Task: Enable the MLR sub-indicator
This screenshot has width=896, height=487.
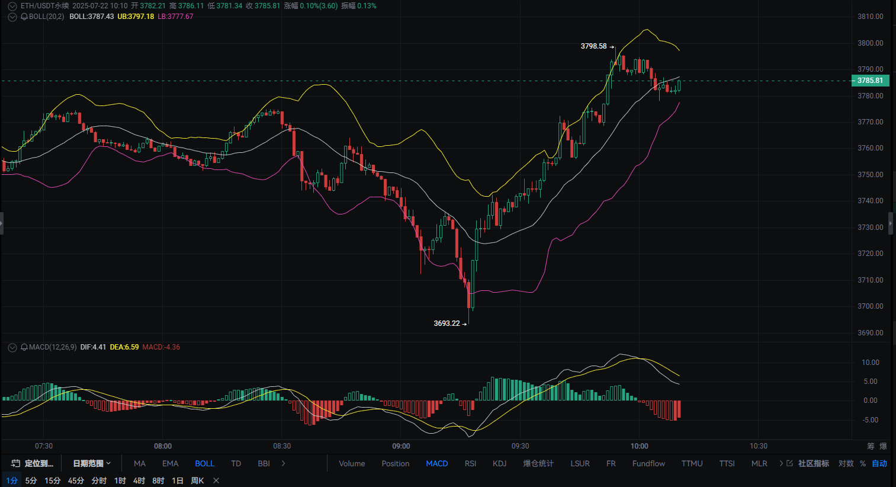Action: [x=759, y=463]
